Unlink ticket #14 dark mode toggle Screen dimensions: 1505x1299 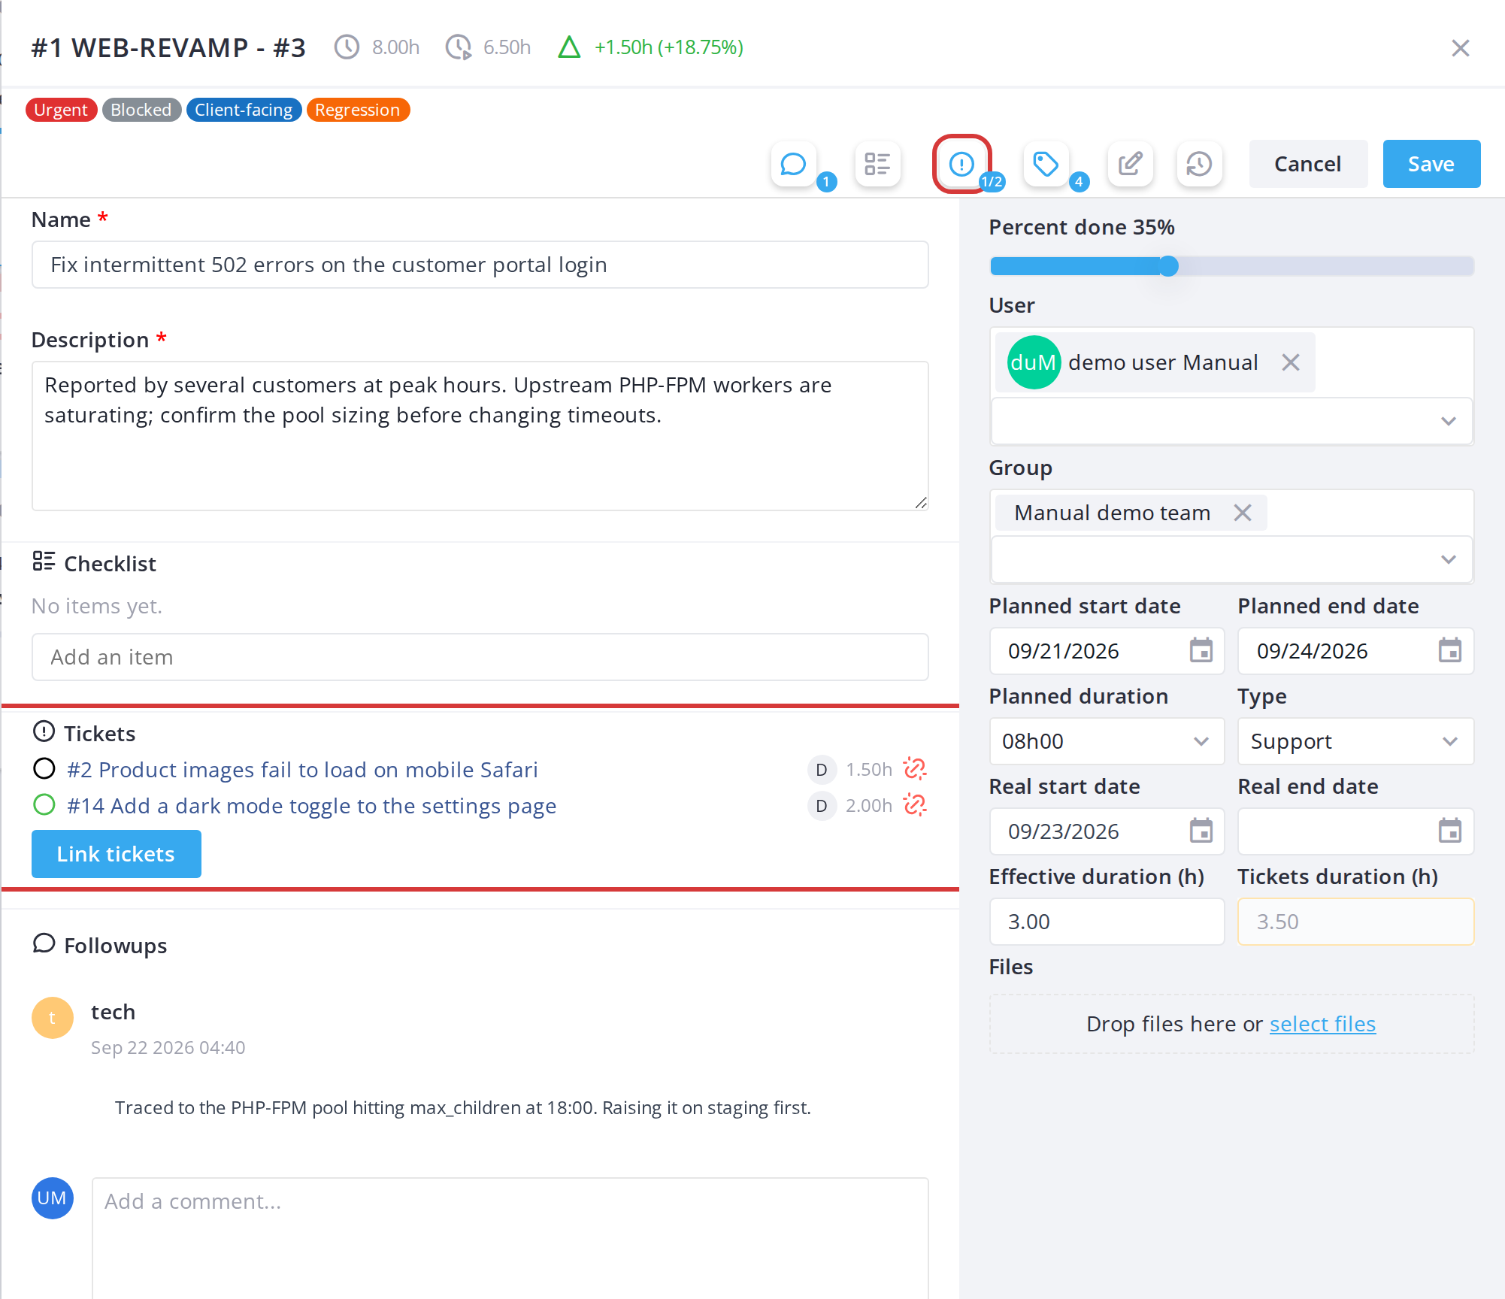[915, 805]
